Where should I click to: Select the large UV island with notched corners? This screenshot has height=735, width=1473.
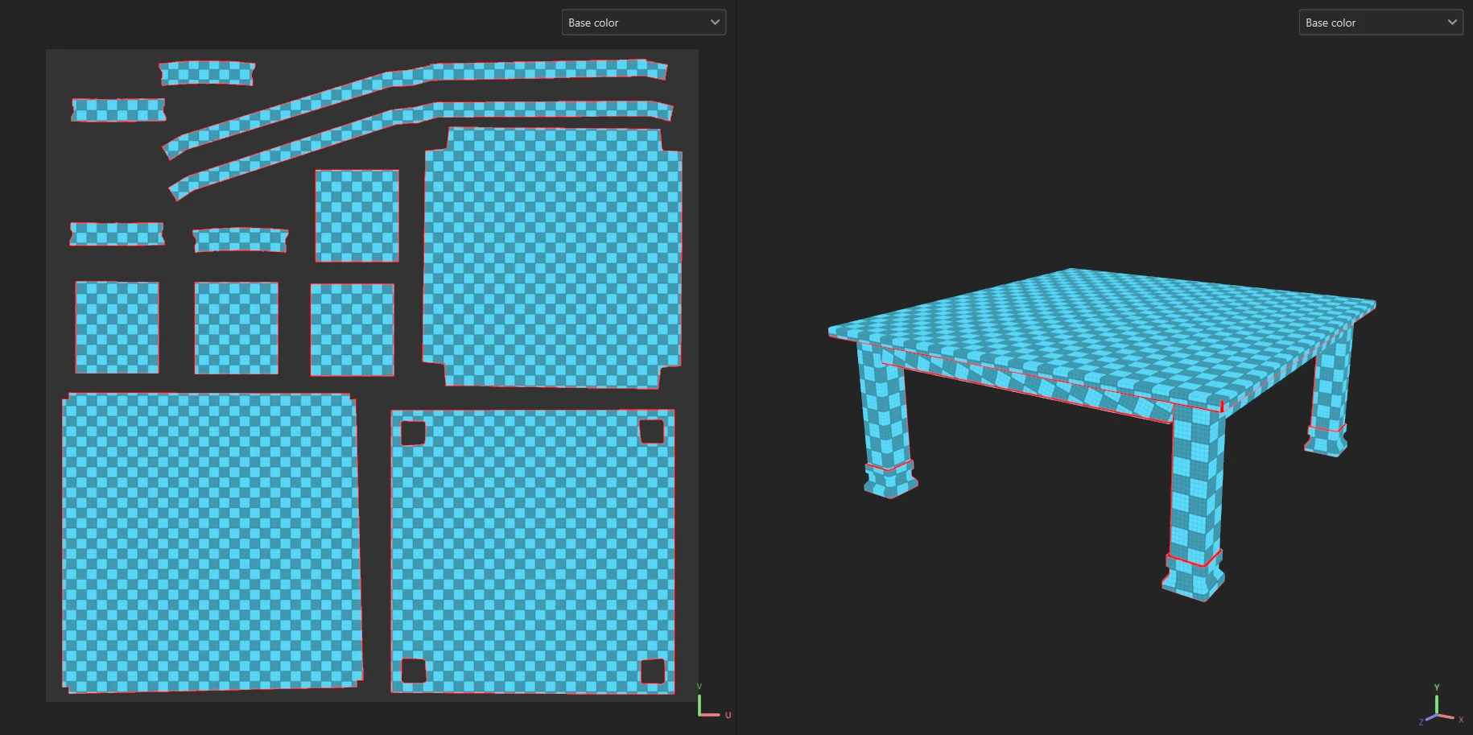click(552, 258)
